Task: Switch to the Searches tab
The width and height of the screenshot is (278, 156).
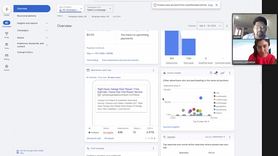Action: pyautogui.click(x=184, y=153)
